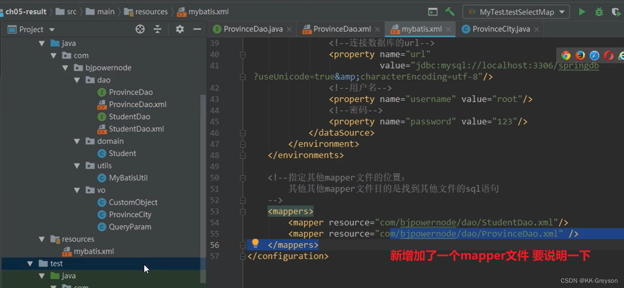
Task: Fold the mappers tag at line 53
Action: [x=242, y=211]
